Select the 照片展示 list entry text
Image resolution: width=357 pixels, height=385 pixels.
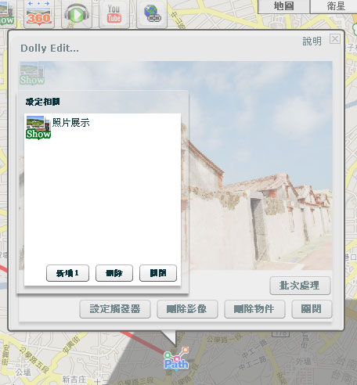pyautogui.click(x=71, y=122)
